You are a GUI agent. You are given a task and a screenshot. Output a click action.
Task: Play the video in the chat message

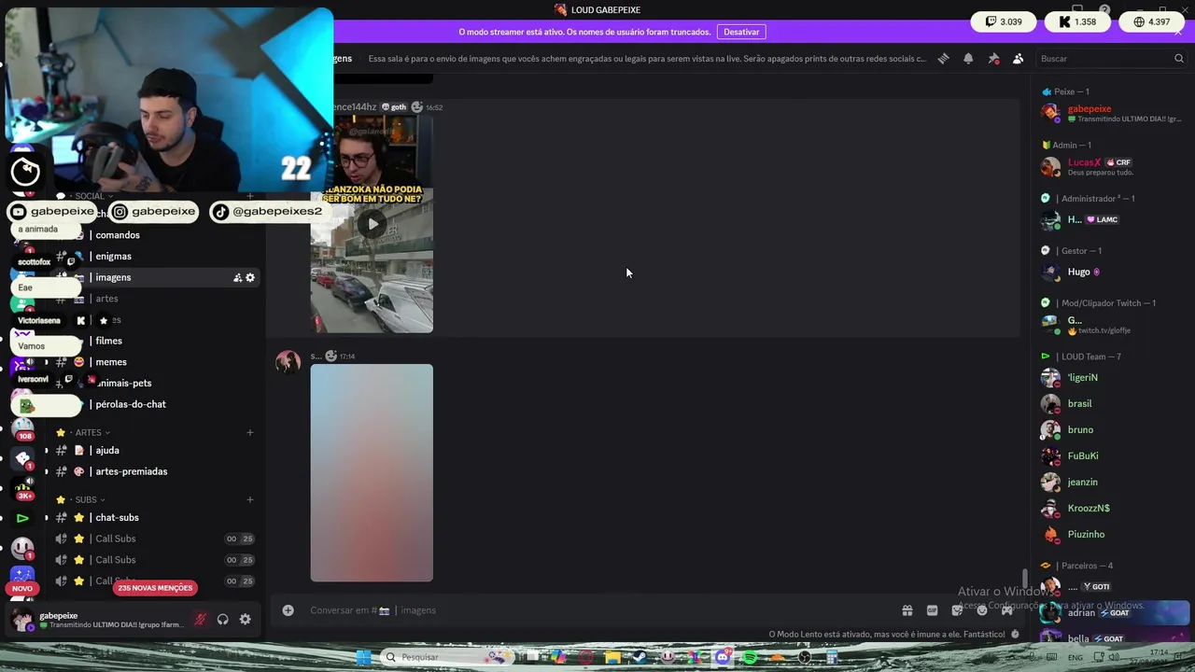click(x=373, y=224)
